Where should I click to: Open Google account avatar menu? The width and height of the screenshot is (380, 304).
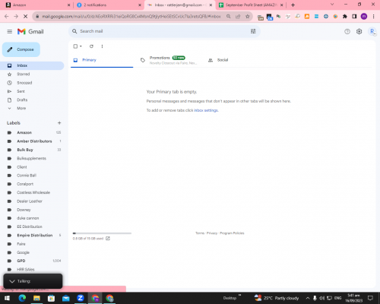click(x=372, y=31)
